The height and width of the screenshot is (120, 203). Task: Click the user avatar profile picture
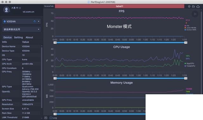click(x=6, y=10)
